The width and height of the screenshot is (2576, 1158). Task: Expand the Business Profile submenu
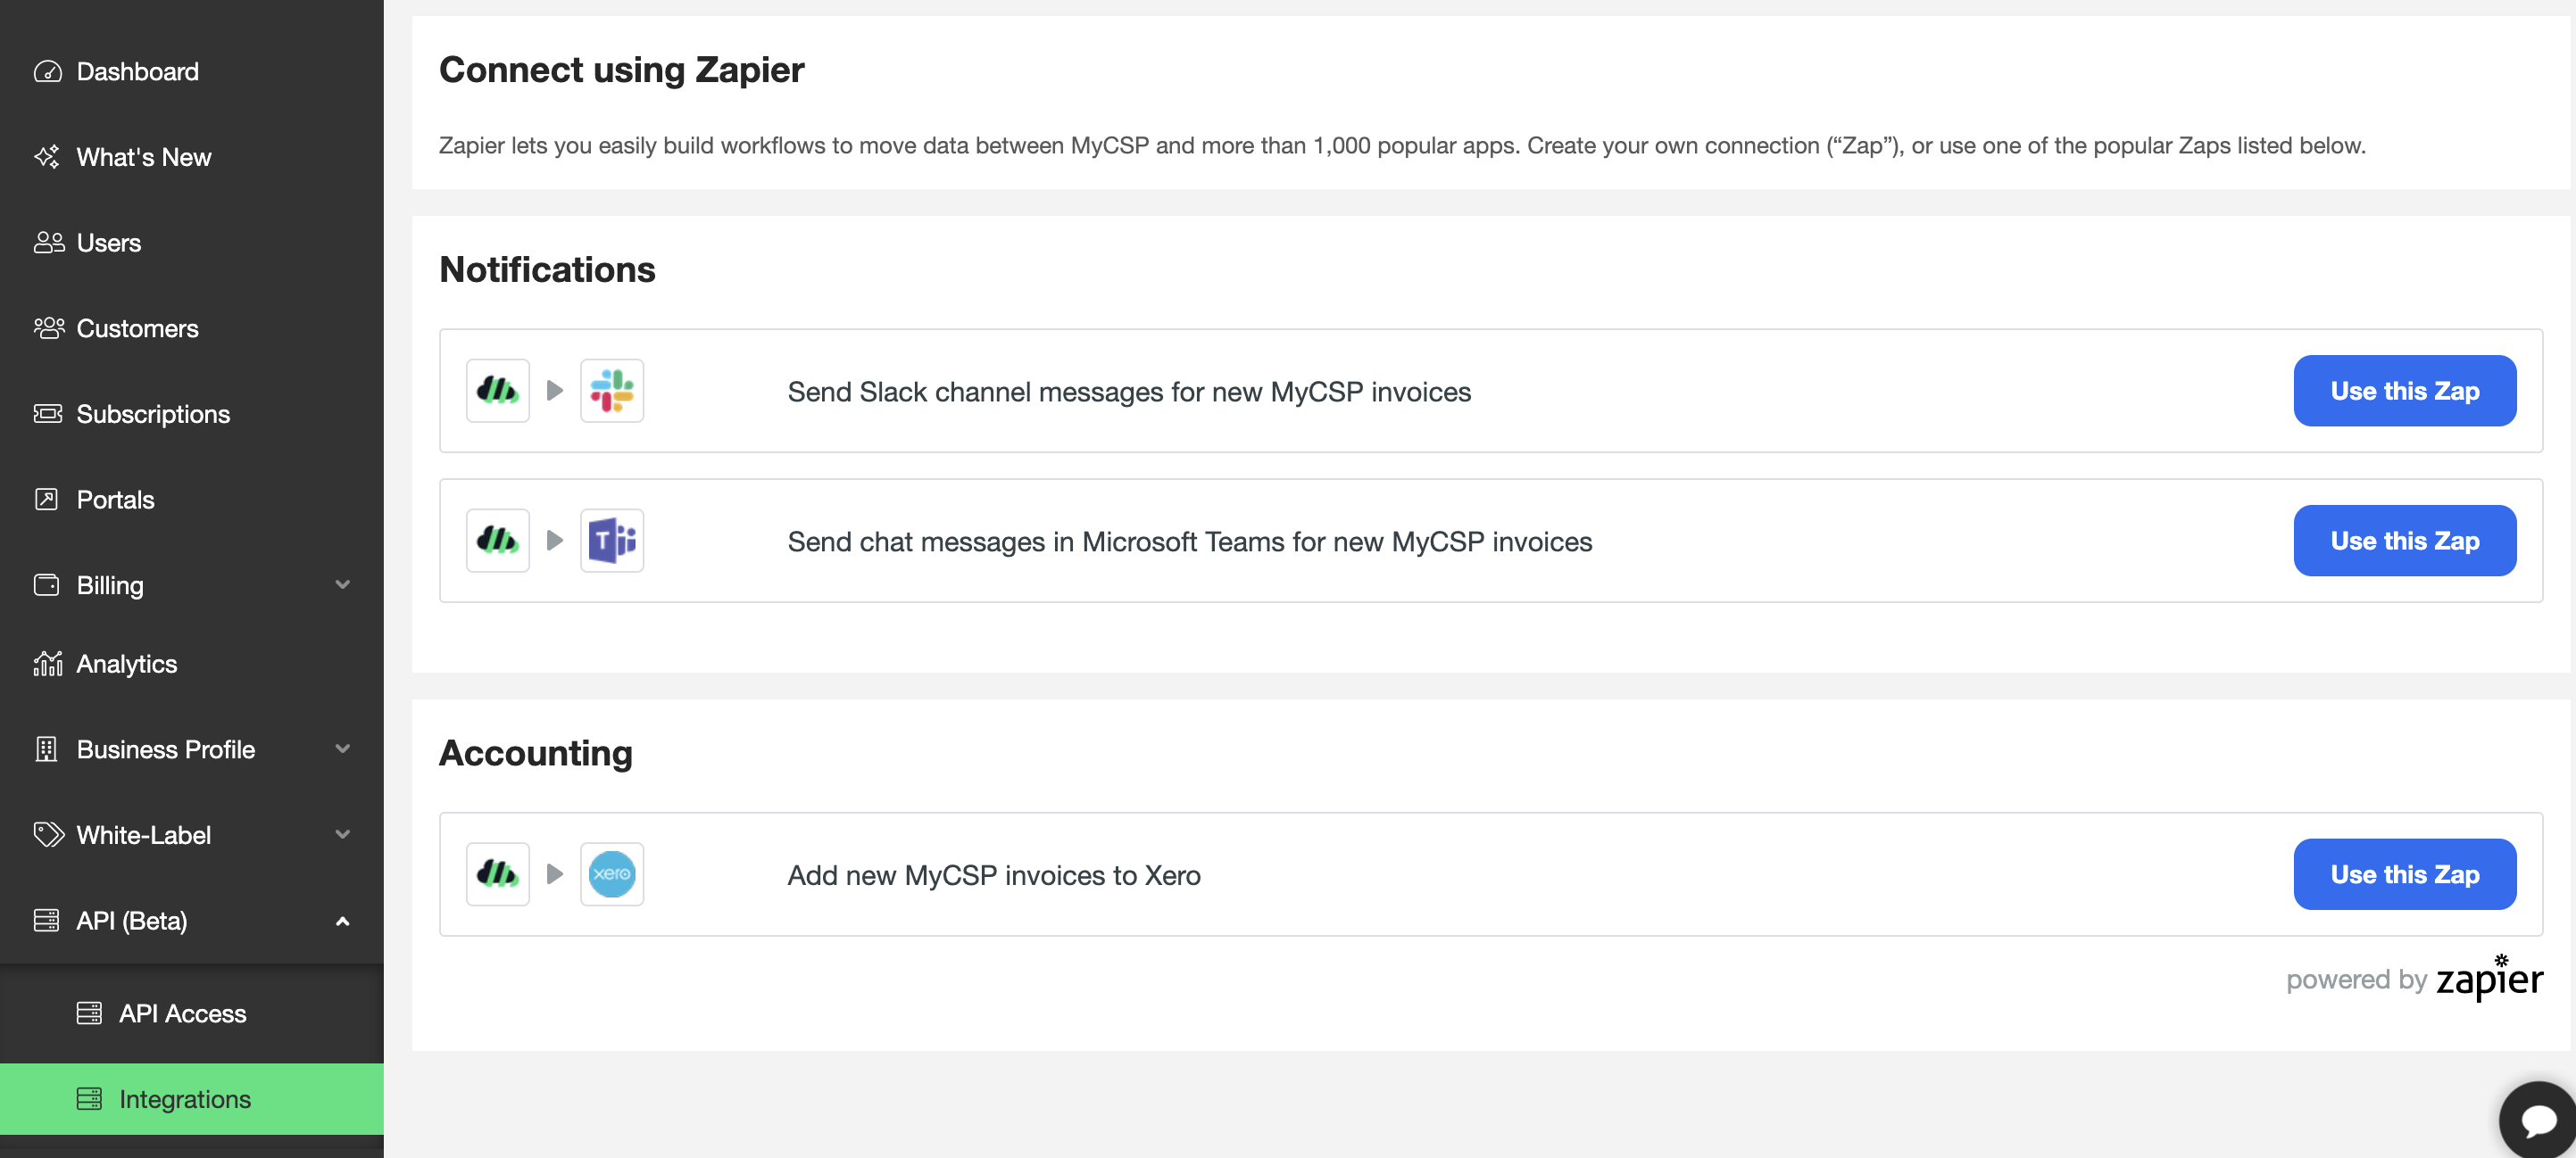(x=341, y=749)
